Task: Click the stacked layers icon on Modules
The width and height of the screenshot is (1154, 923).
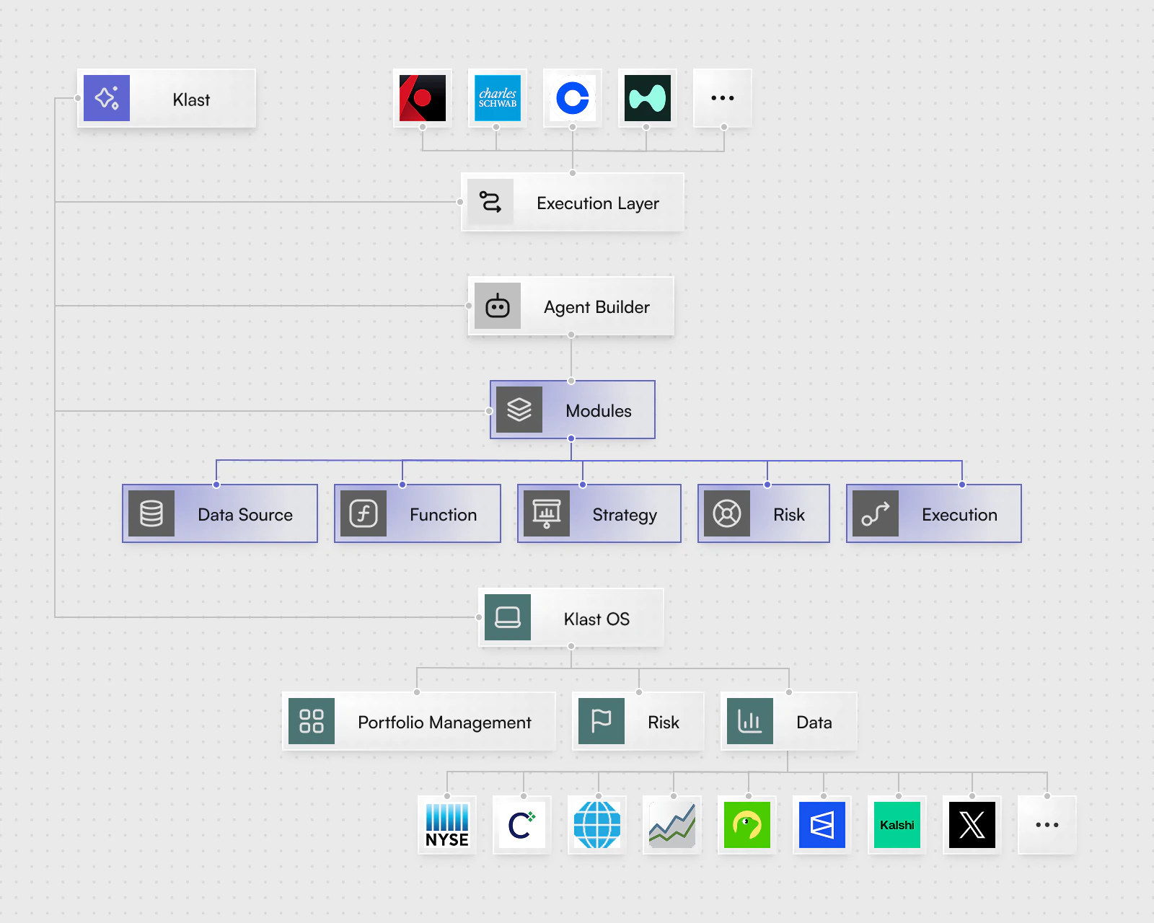Action: (x=519, y=410)
